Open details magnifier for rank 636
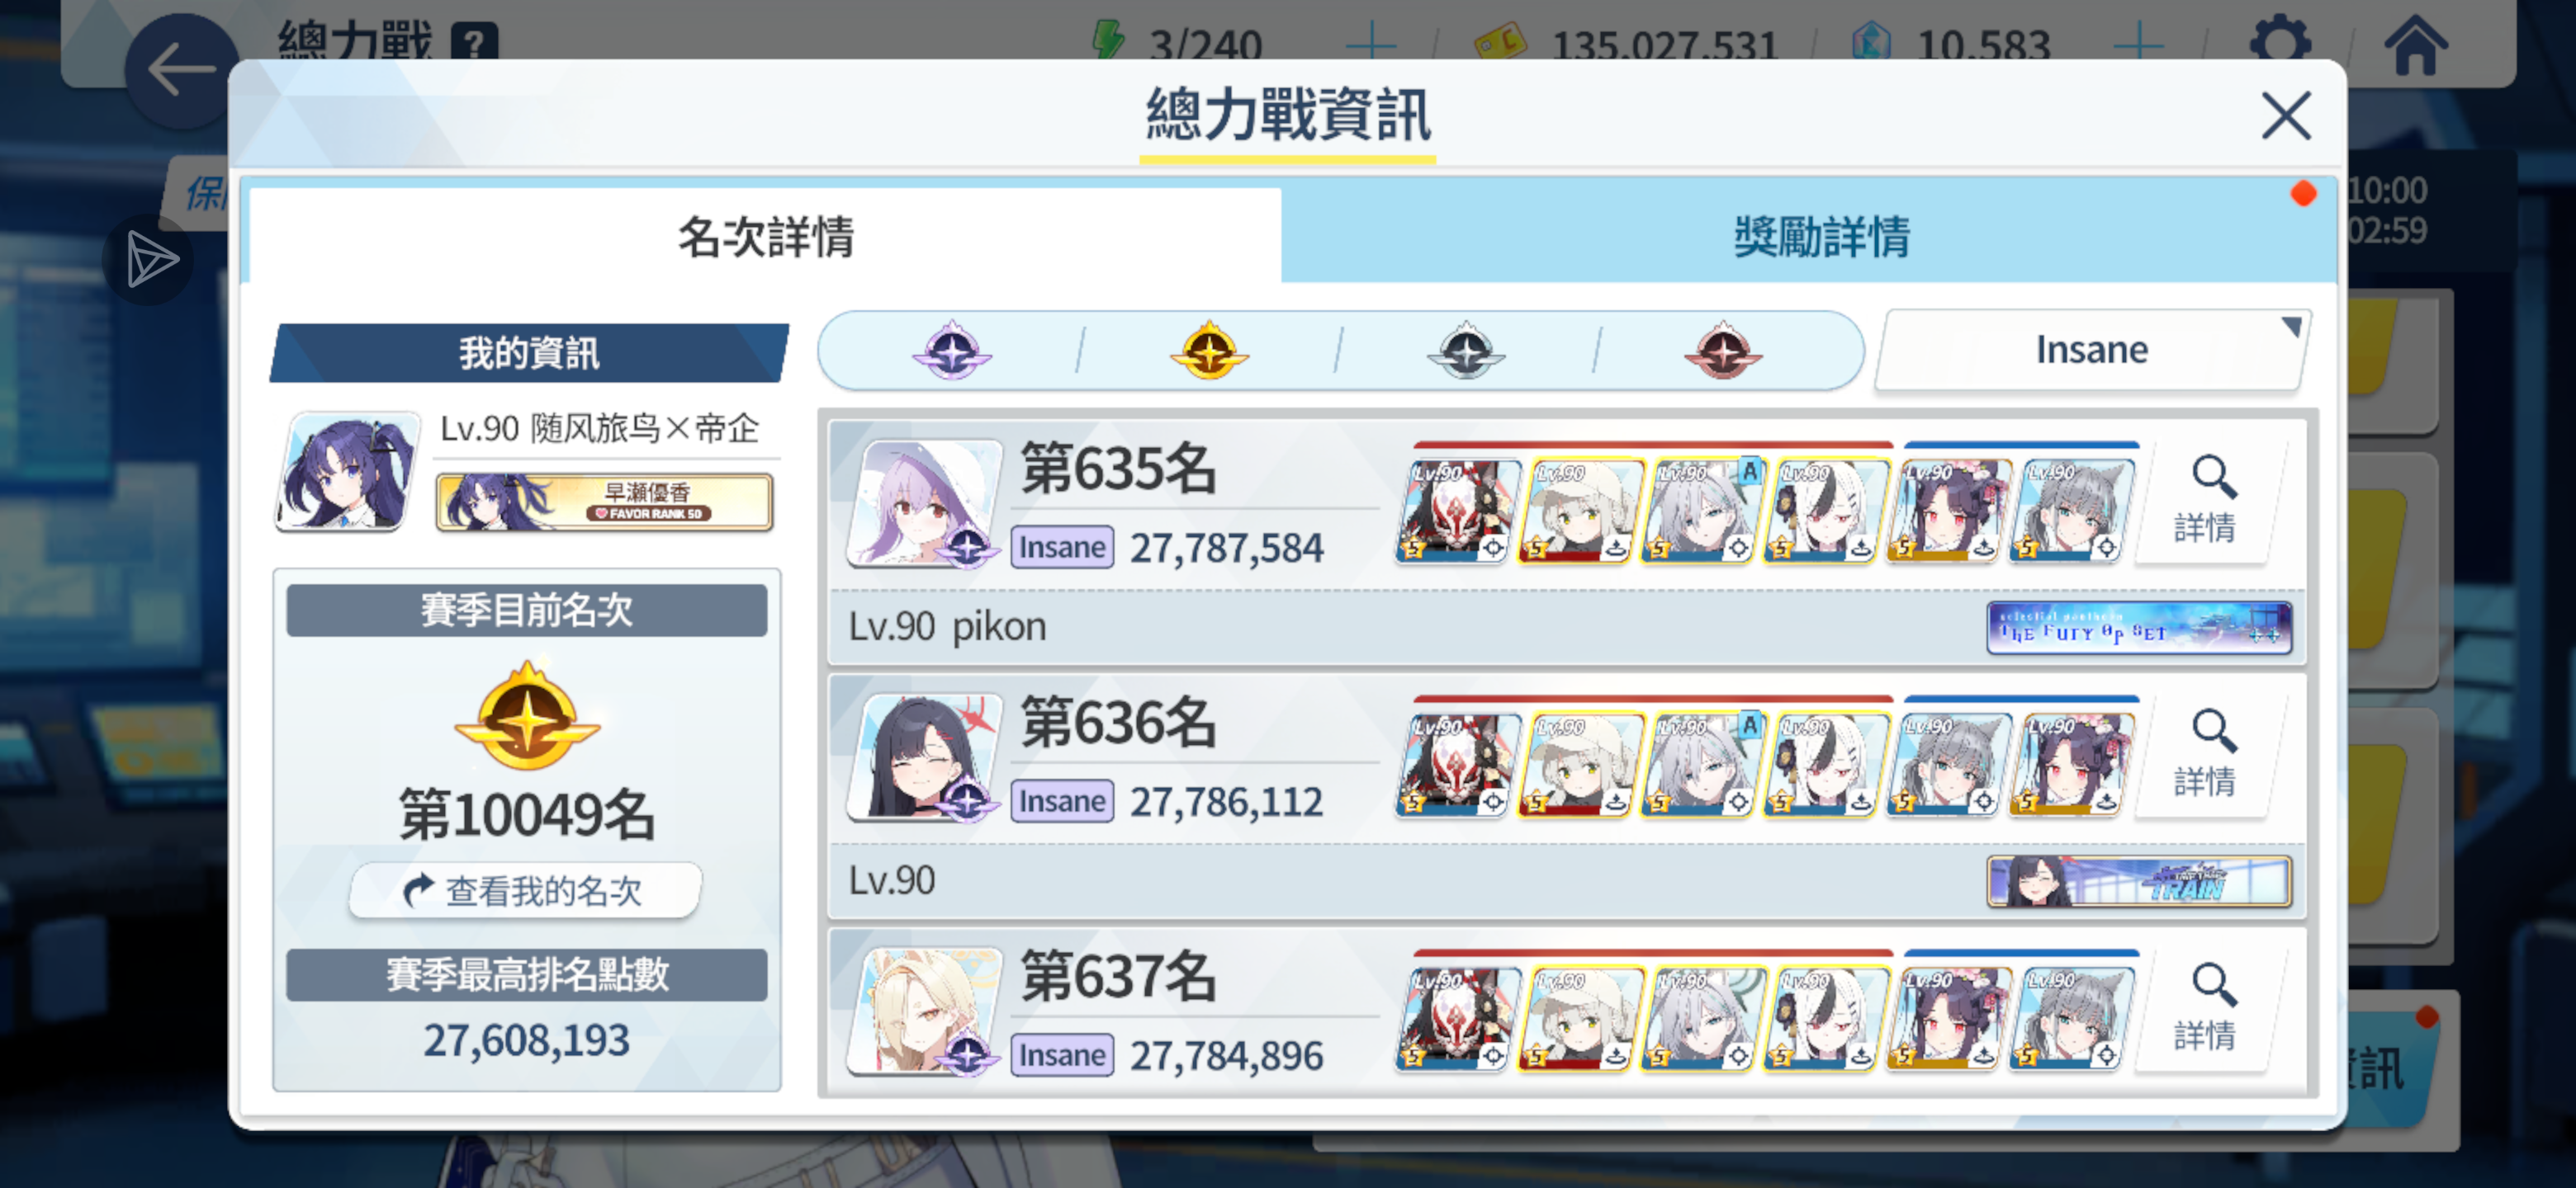This screenshot has width=2576, height=1188. pos(2205,754)
